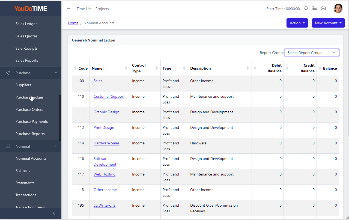Screen dimensions: 349x220
Task: Click 'Nominal Accounts' breadcrumb text
Action: (x=99, y=23)
